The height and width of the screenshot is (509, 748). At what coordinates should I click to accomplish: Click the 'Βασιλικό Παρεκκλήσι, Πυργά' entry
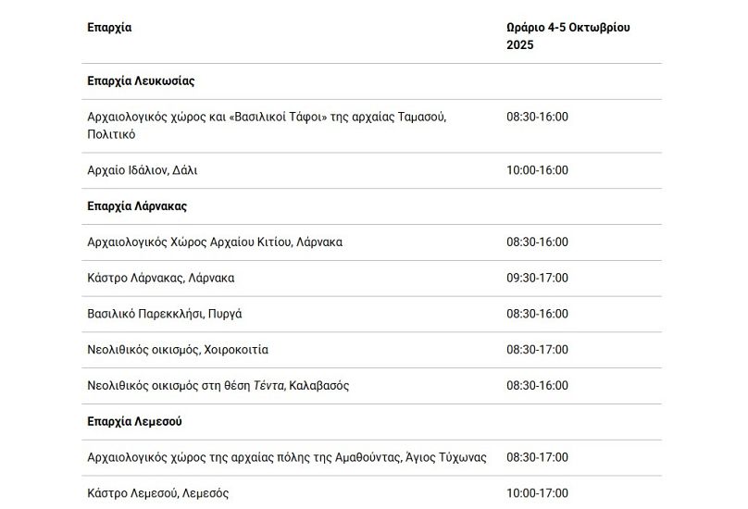coord(165,315)
